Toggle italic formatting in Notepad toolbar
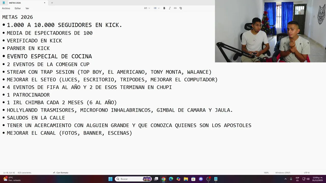Screen dimensions: 326x183 [x=170, y=8]
